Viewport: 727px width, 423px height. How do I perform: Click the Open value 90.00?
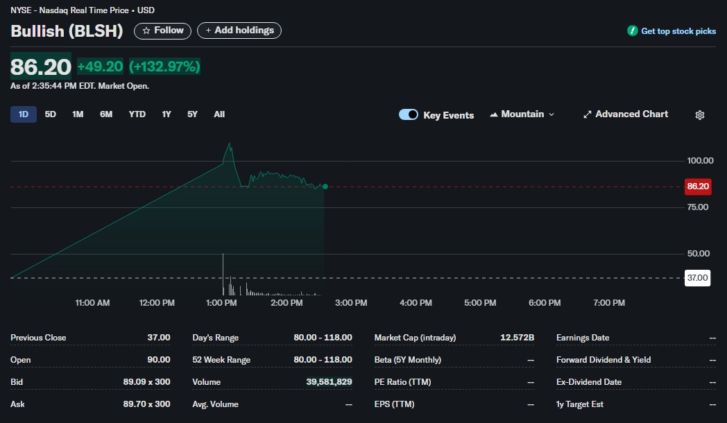point(159,360)
